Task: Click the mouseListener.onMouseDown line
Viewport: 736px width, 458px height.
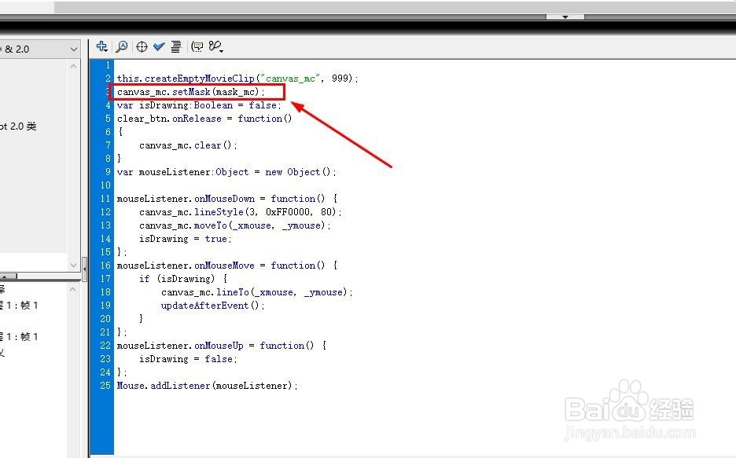Action: coord(226,199)
